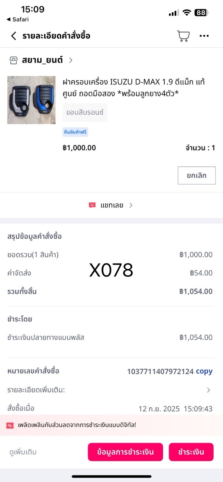Tap ดูเพิ่มเติม to see more

[x=23, y=452]
